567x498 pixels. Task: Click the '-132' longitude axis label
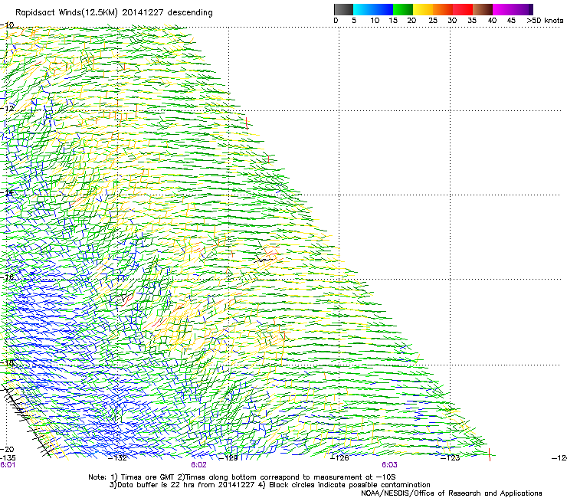click(x=117, y=458)
